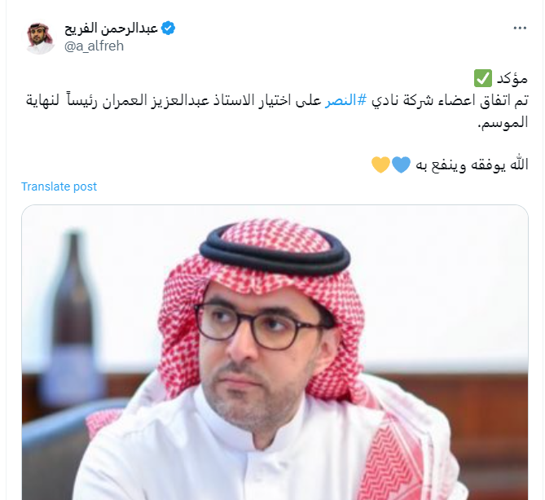Click the word الموسم ending the sentence
Image resolution: width=545 pixels, height=500 pixels.
click(503, 122)
